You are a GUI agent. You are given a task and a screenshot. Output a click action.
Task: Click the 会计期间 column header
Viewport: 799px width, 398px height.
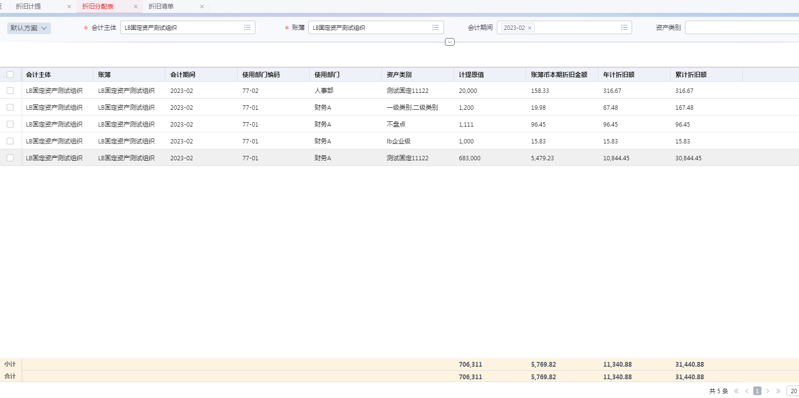(x=183, y=75)
